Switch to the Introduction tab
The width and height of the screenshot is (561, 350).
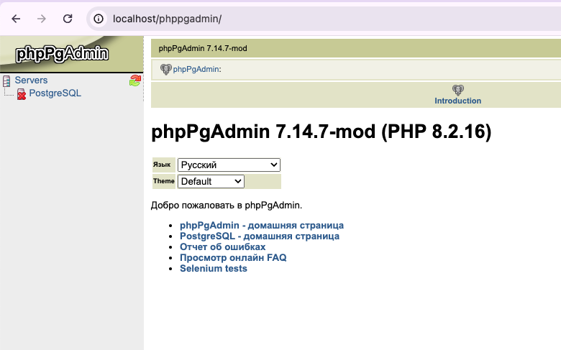click(457, 101)
